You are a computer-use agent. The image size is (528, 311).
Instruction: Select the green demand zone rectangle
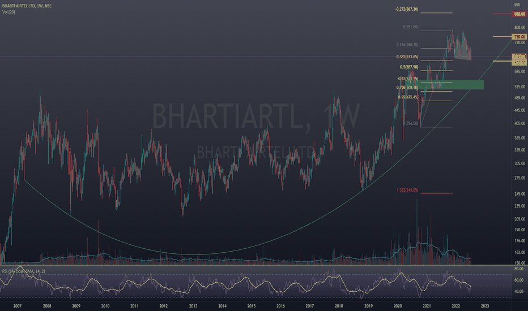[445, 84]
